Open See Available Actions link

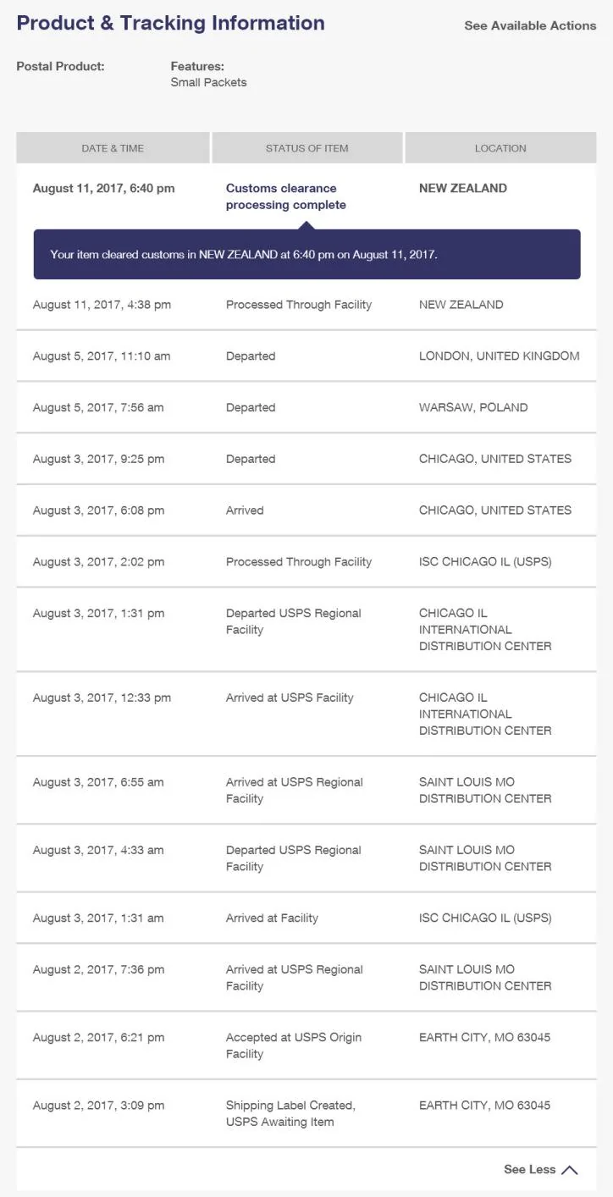click(x=530, y=25)
